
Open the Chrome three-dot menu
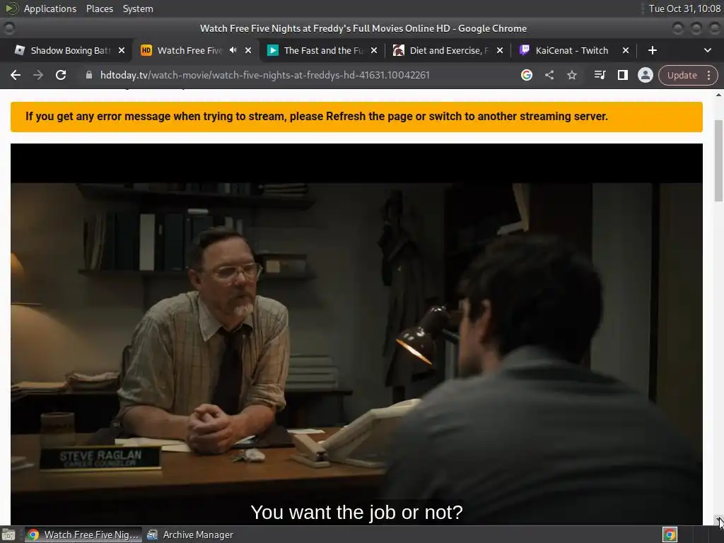point(708,75)
